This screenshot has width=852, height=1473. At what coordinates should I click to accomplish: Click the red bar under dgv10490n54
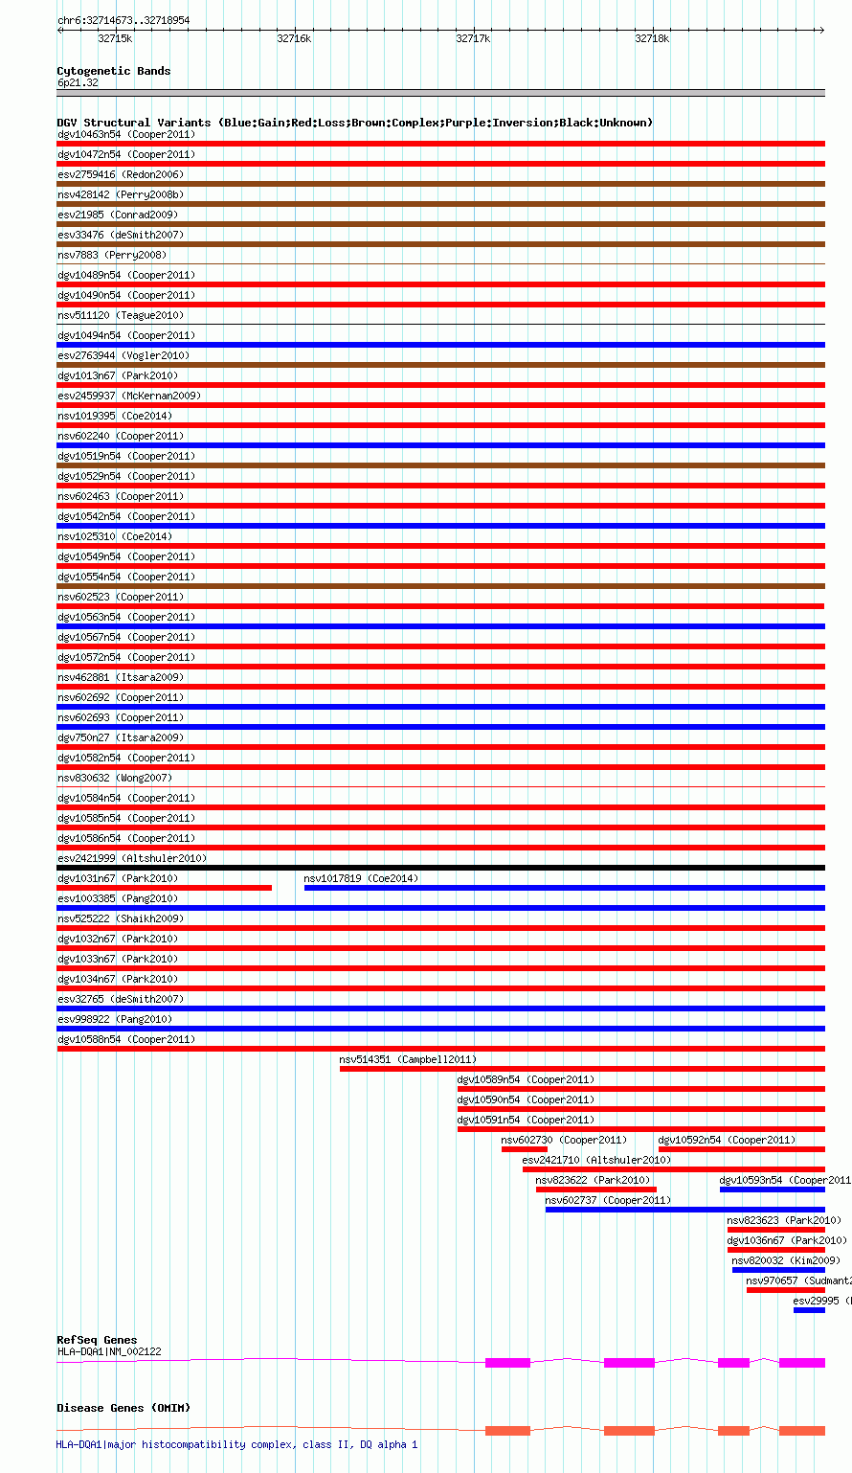pyautogui.click(x=441, y=305)
